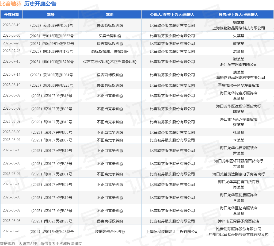This screenshot has width=274, height=246.
Task: Select defendant 张某某
Action: coord(238,133)
